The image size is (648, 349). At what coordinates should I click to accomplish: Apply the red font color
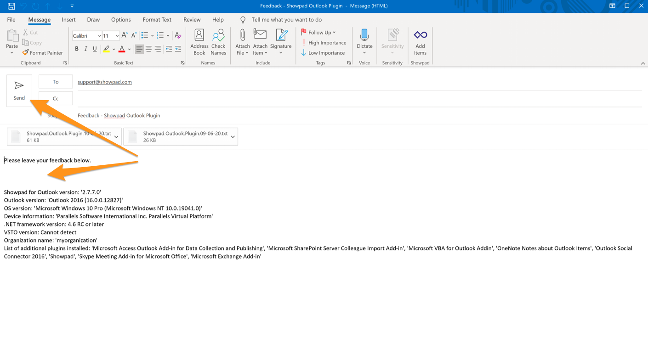coord(122,49)
